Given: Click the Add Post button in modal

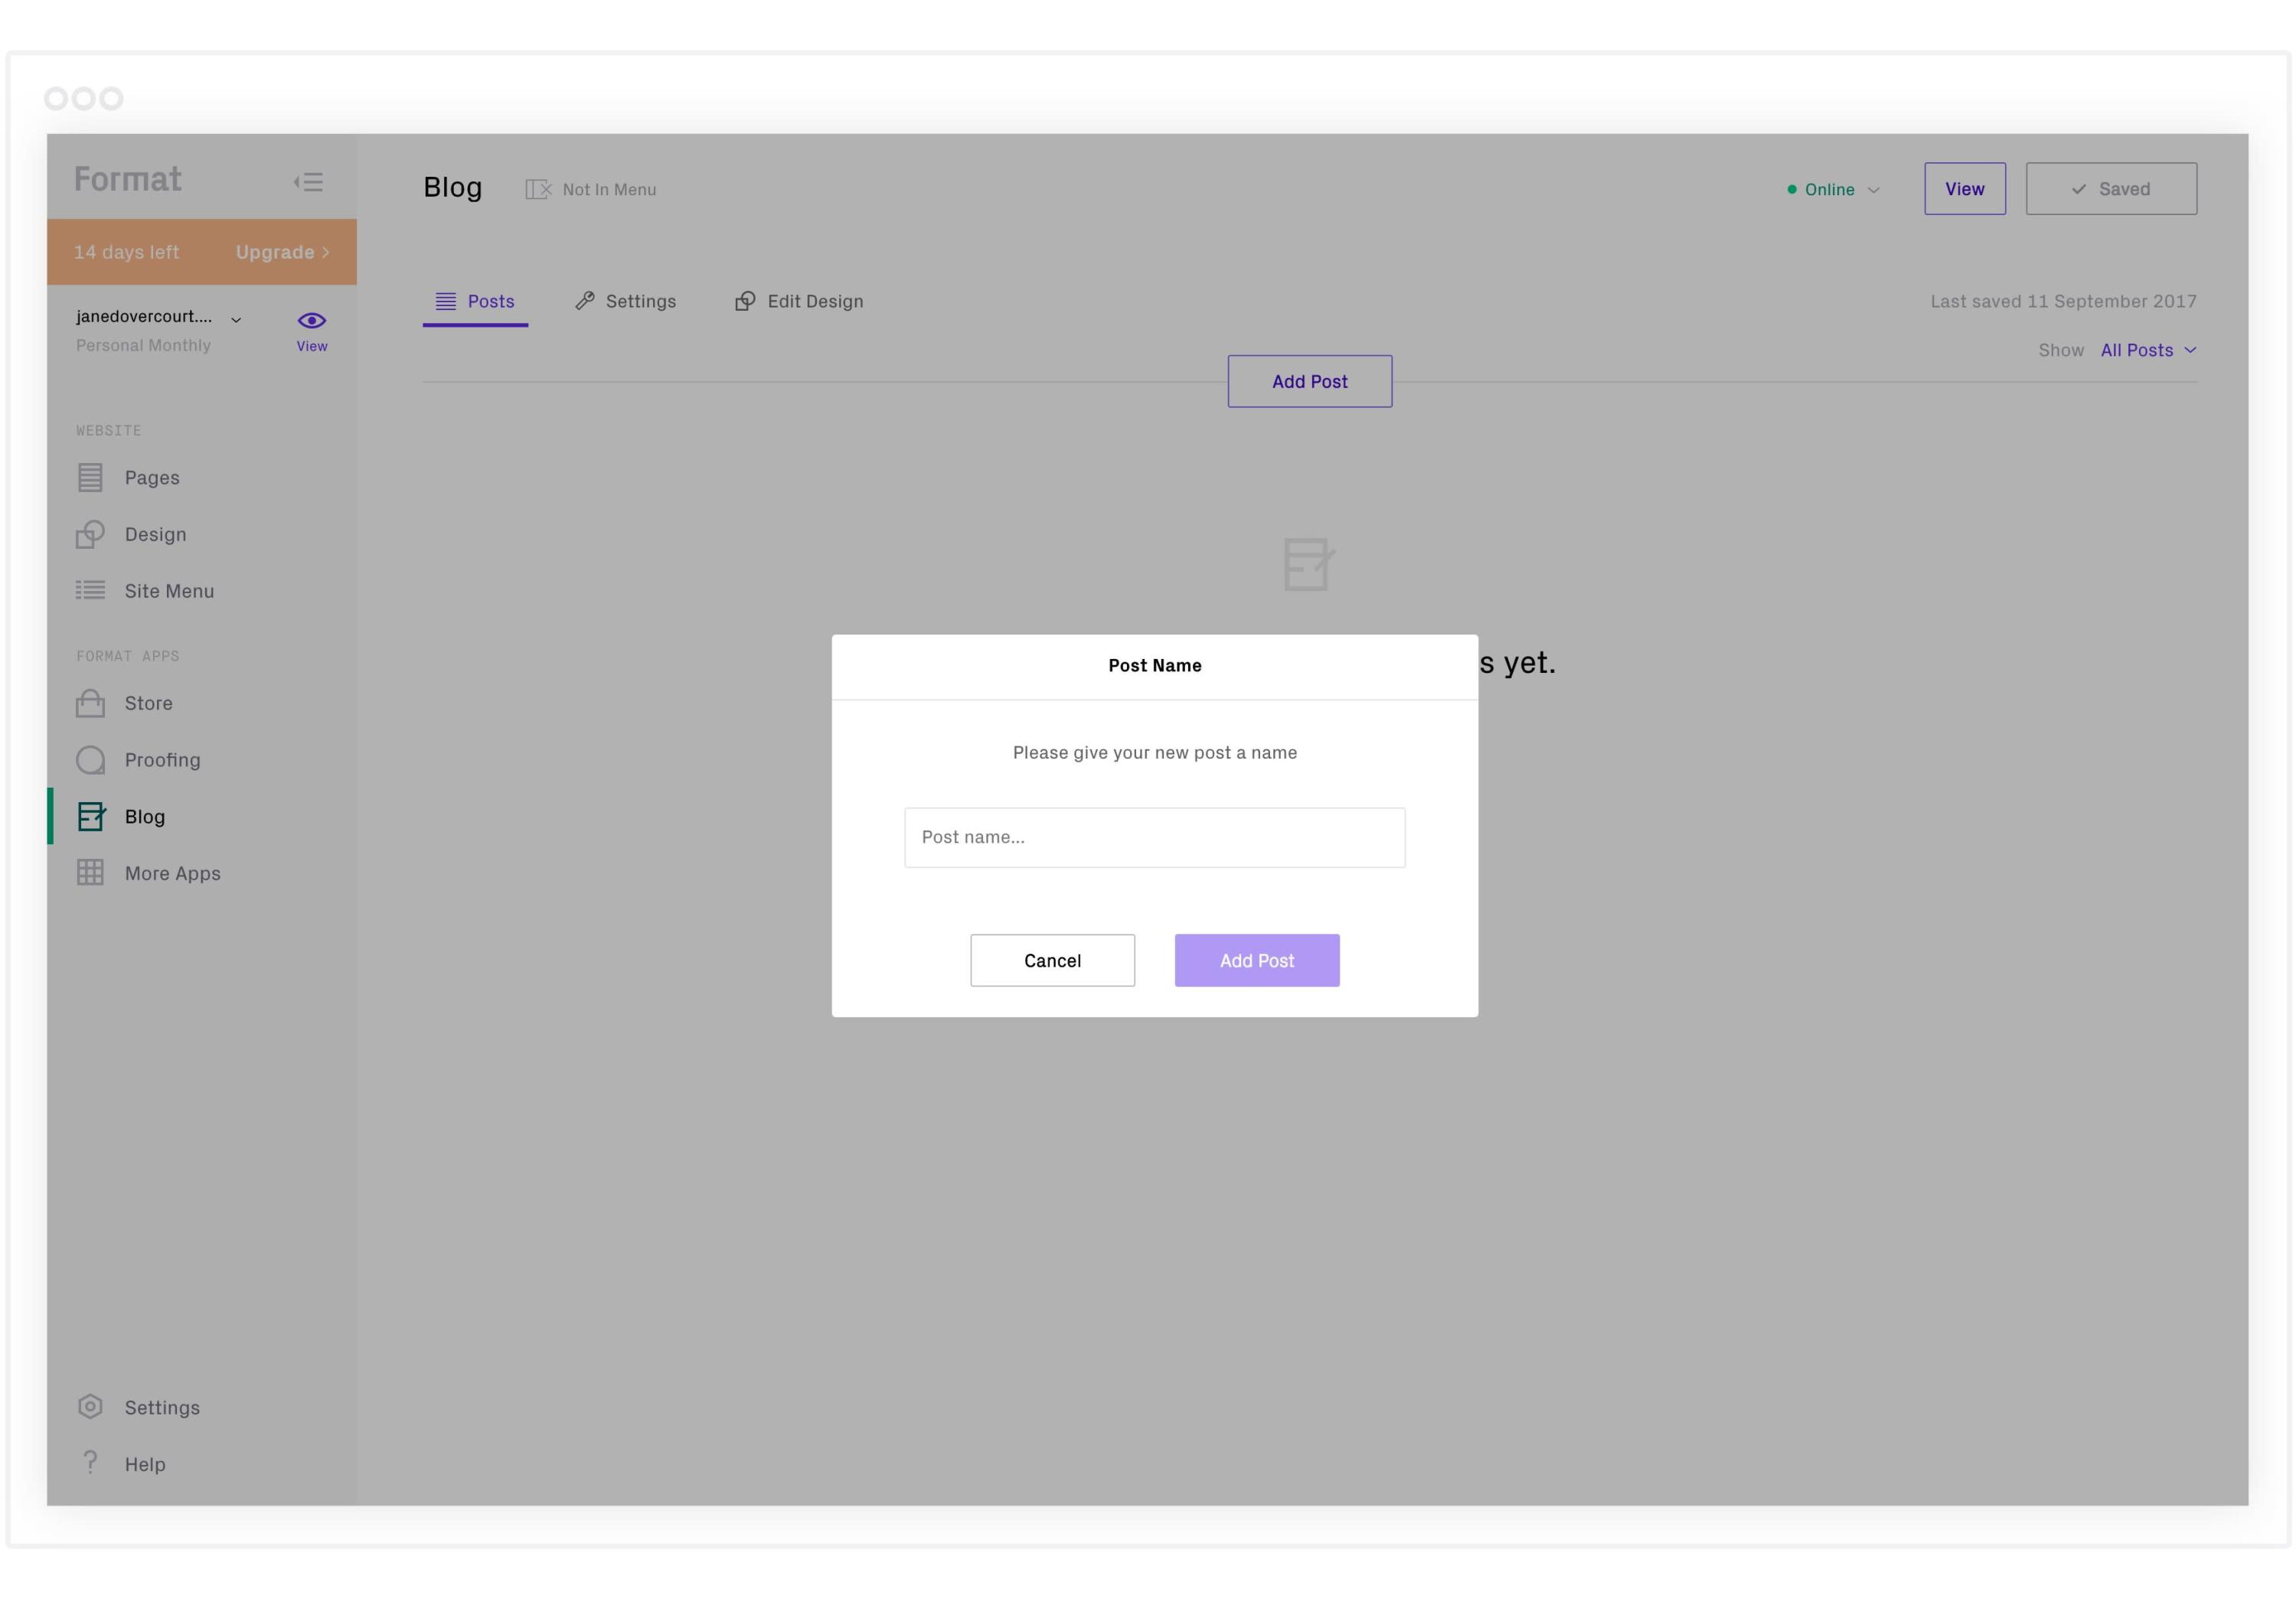Looking at the screenshot, I should click(x=1256, y=961).
